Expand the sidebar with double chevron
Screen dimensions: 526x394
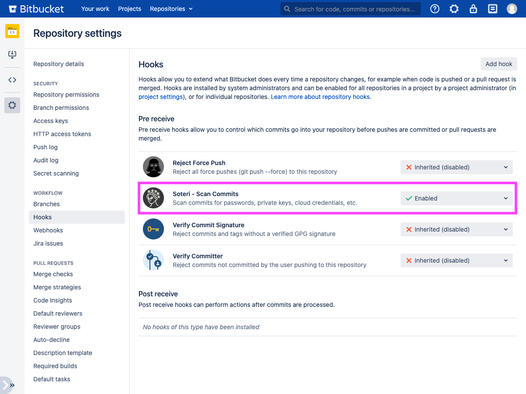pos(12,385)
